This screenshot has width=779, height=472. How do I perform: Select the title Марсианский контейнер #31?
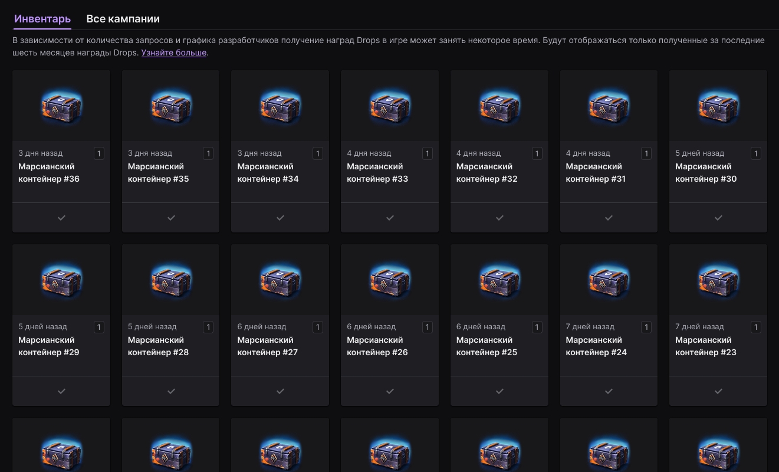[x=596, y=173]
